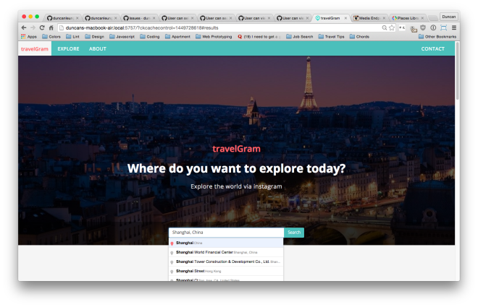Screen dimensions: 478x307
Task: Expand the Other Bookmarks folder
Action: click(437, 36)
